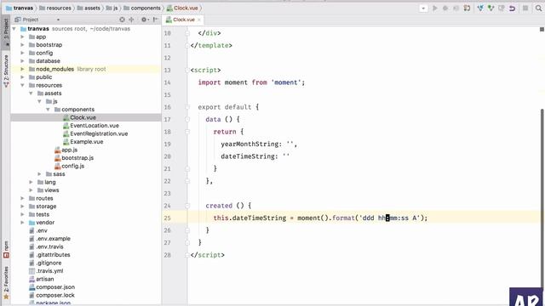Click the Run play button
This screenshot has height=306, width=545.
point(435,8)
